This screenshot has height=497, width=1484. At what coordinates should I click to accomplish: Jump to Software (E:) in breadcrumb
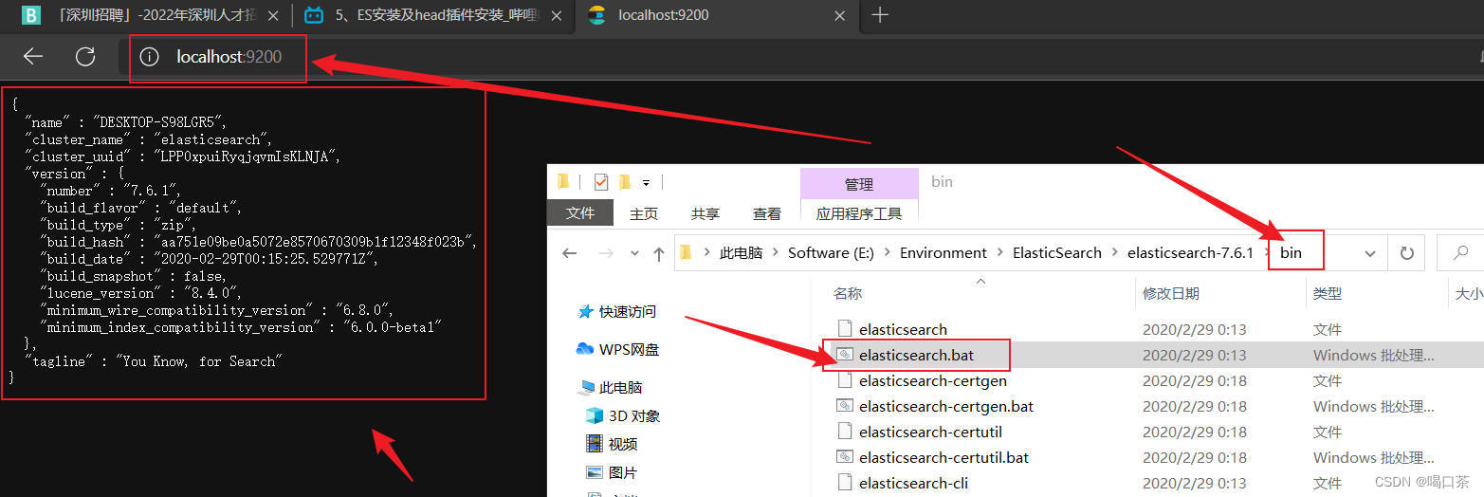click(832, 253)
